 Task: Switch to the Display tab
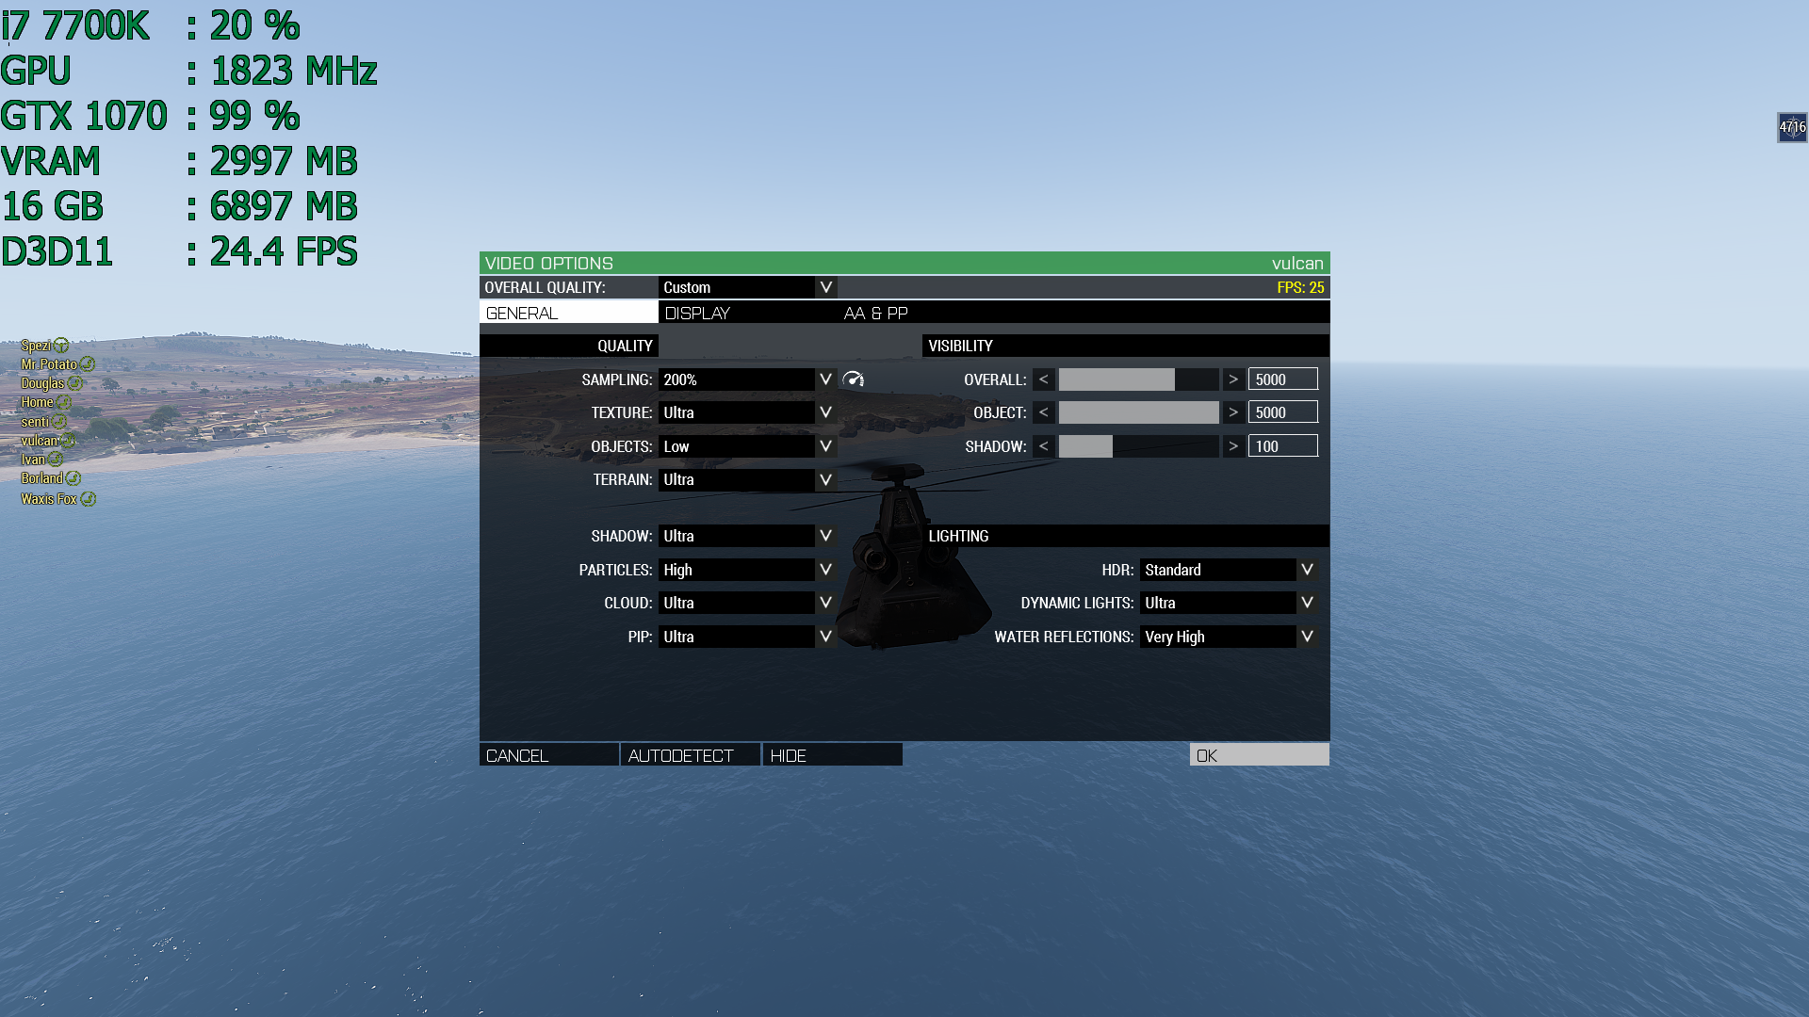tap(697, 314)
